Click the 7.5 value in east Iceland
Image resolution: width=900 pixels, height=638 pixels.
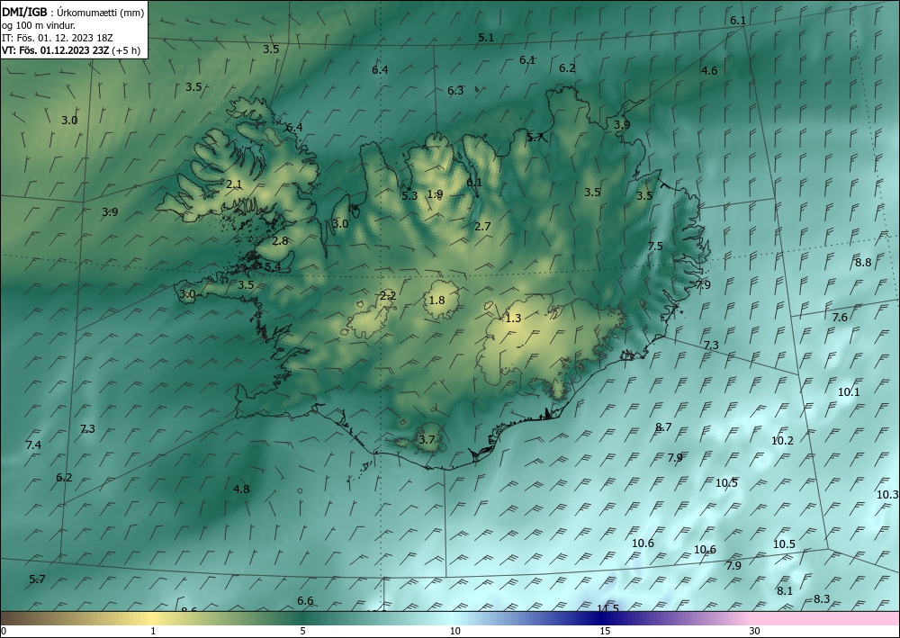(x=655, y=247)
